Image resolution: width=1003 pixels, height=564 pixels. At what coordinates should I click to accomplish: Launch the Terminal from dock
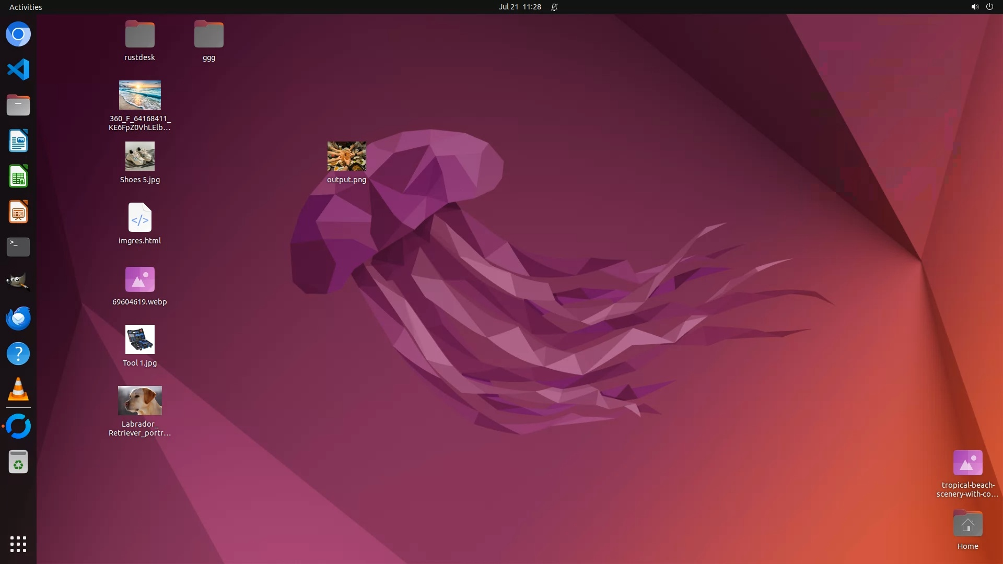point(18,246)
